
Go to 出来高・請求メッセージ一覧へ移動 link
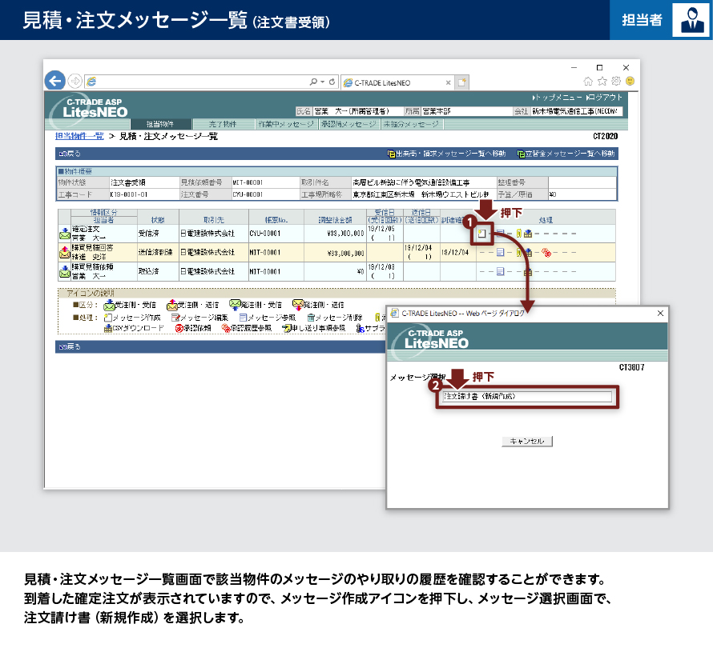[446, 154]
